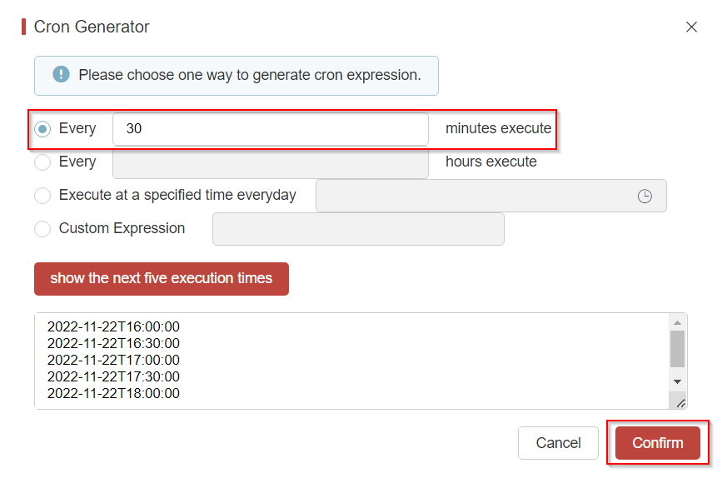
Task: Click the resize handle of the execution times box
Action: pos(680,403)
